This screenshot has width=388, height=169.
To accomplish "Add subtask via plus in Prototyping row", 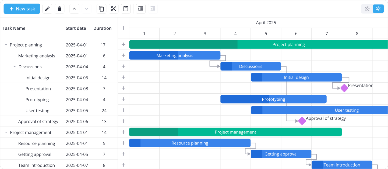I will 124,99.
